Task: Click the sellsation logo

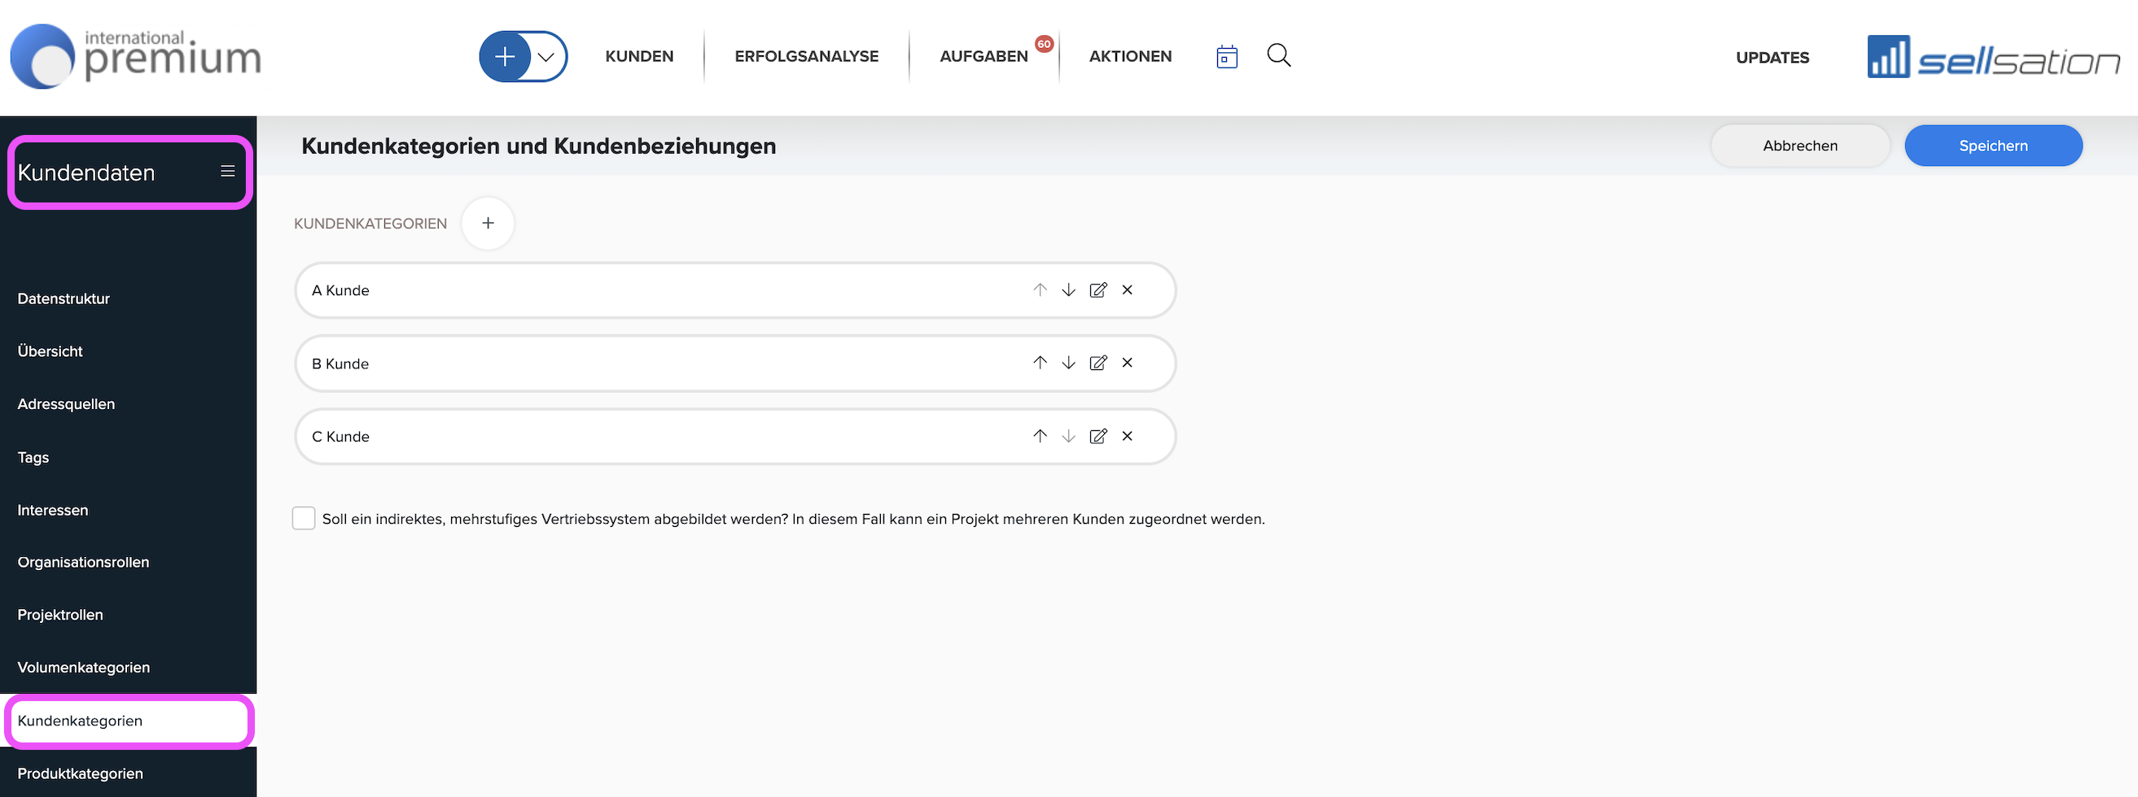Action: click(1994, 56)
